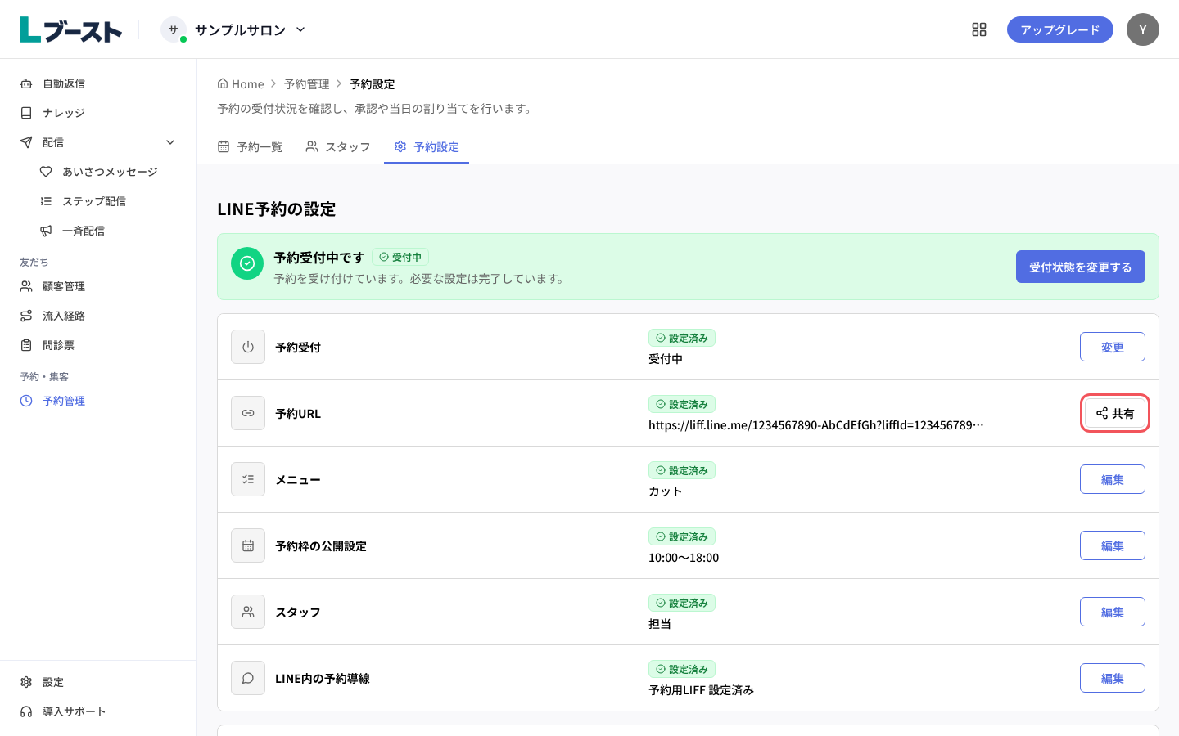The image size is (1179, 736).
Task: Click 共有 button for 予約URL
Action: pyautogui.click(x=1115, y=413)
